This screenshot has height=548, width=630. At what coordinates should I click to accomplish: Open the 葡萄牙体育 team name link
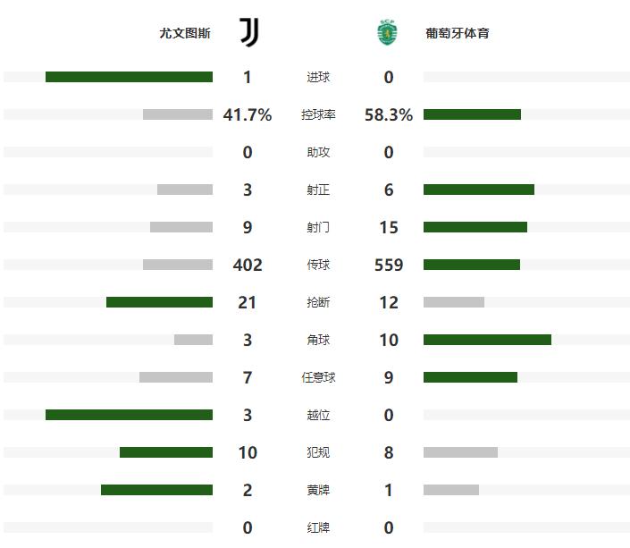[x=458, y=34]
